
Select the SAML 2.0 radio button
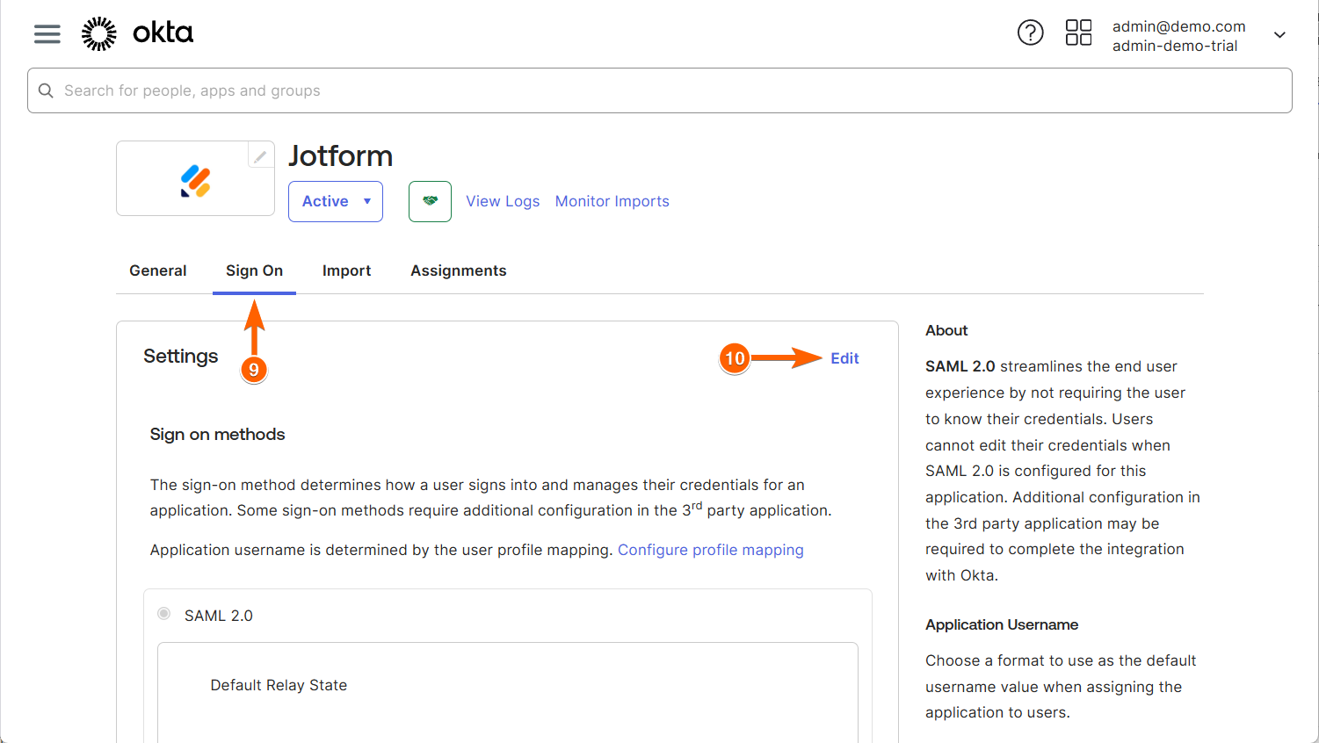(164, 614)
